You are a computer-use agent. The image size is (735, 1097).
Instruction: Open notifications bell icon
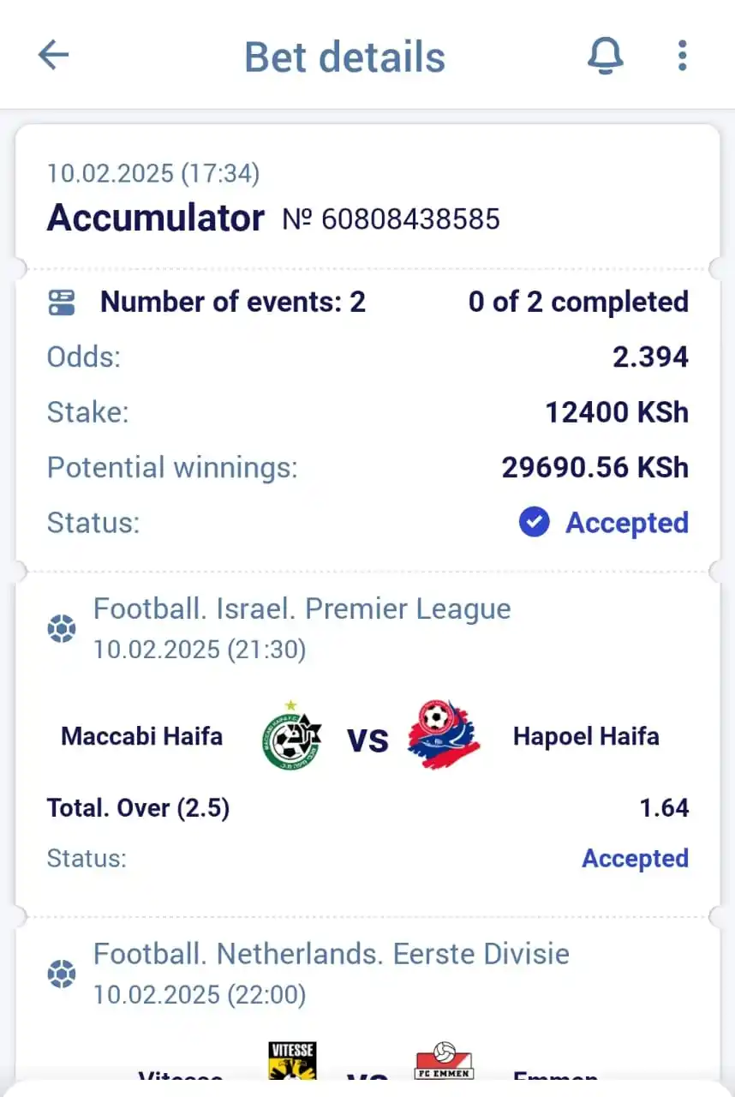605,56
